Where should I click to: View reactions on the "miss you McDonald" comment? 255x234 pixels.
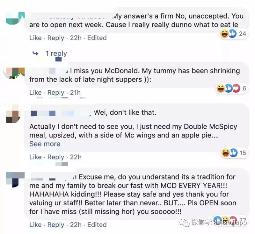pyautogui.click(x=231, y=88)
